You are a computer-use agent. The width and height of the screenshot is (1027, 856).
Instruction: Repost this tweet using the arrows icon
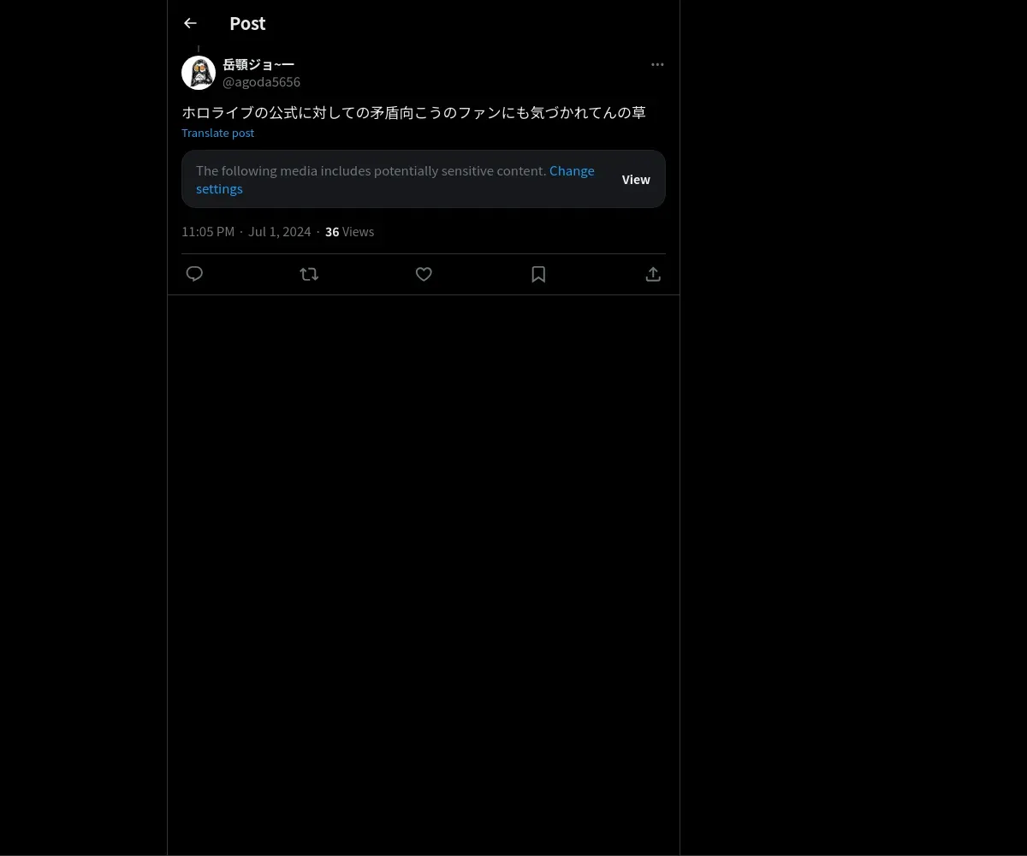click(309, 274)
